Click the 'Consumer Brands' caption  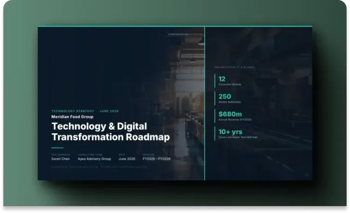point(230,84)
